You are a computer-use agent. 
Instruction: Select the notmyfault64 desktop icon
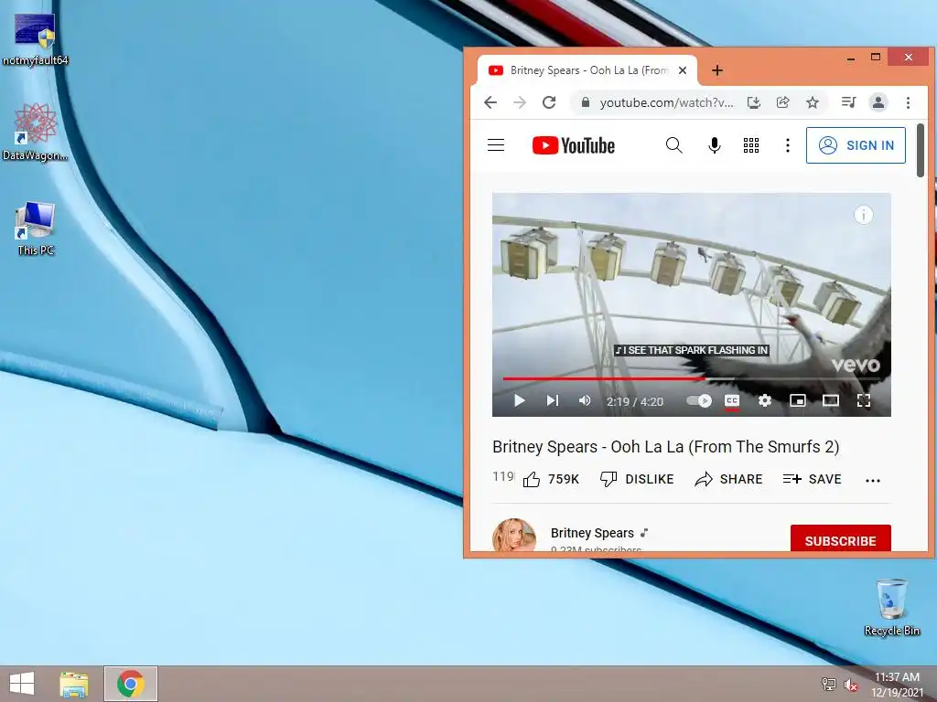tap(36, 39)
